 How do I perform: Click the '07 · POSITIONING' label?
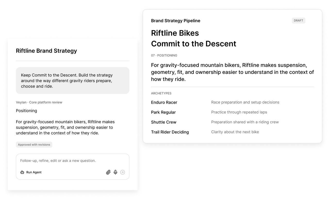164,55
